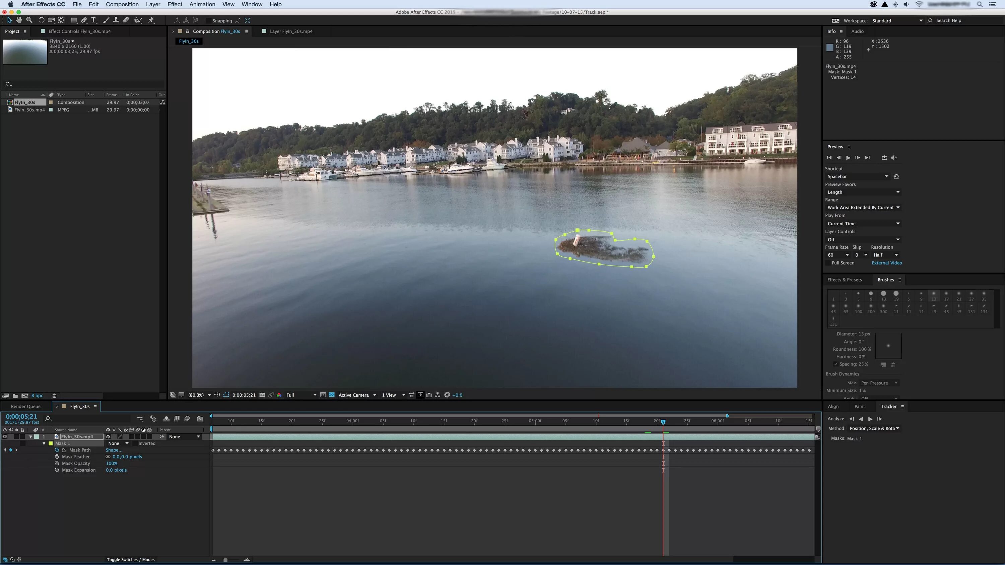This screenshot has height=565, width=1005.
Task: Hide the FlyIn_30s.mp4 layer with eye icon
Action: (5, 437)
